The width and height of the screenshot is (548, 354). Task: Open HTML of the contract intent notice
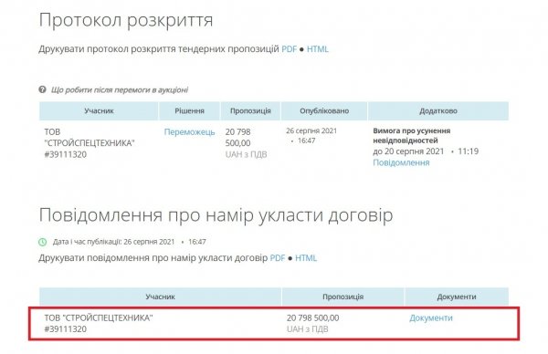[306, 258]
